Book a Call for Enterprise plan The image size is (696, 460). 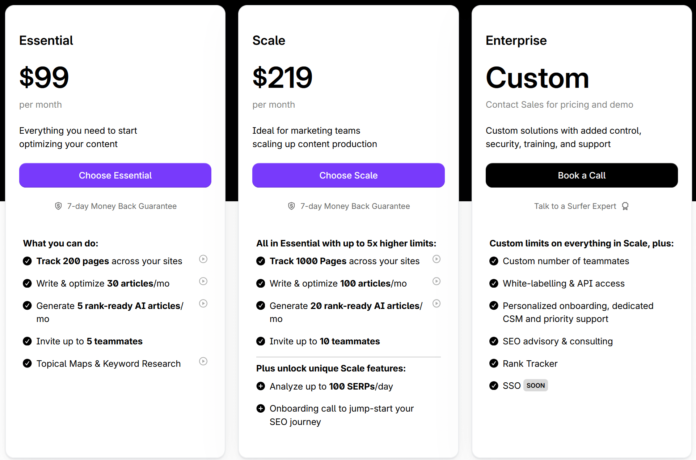pyautogui.click(x=582, y=175)
